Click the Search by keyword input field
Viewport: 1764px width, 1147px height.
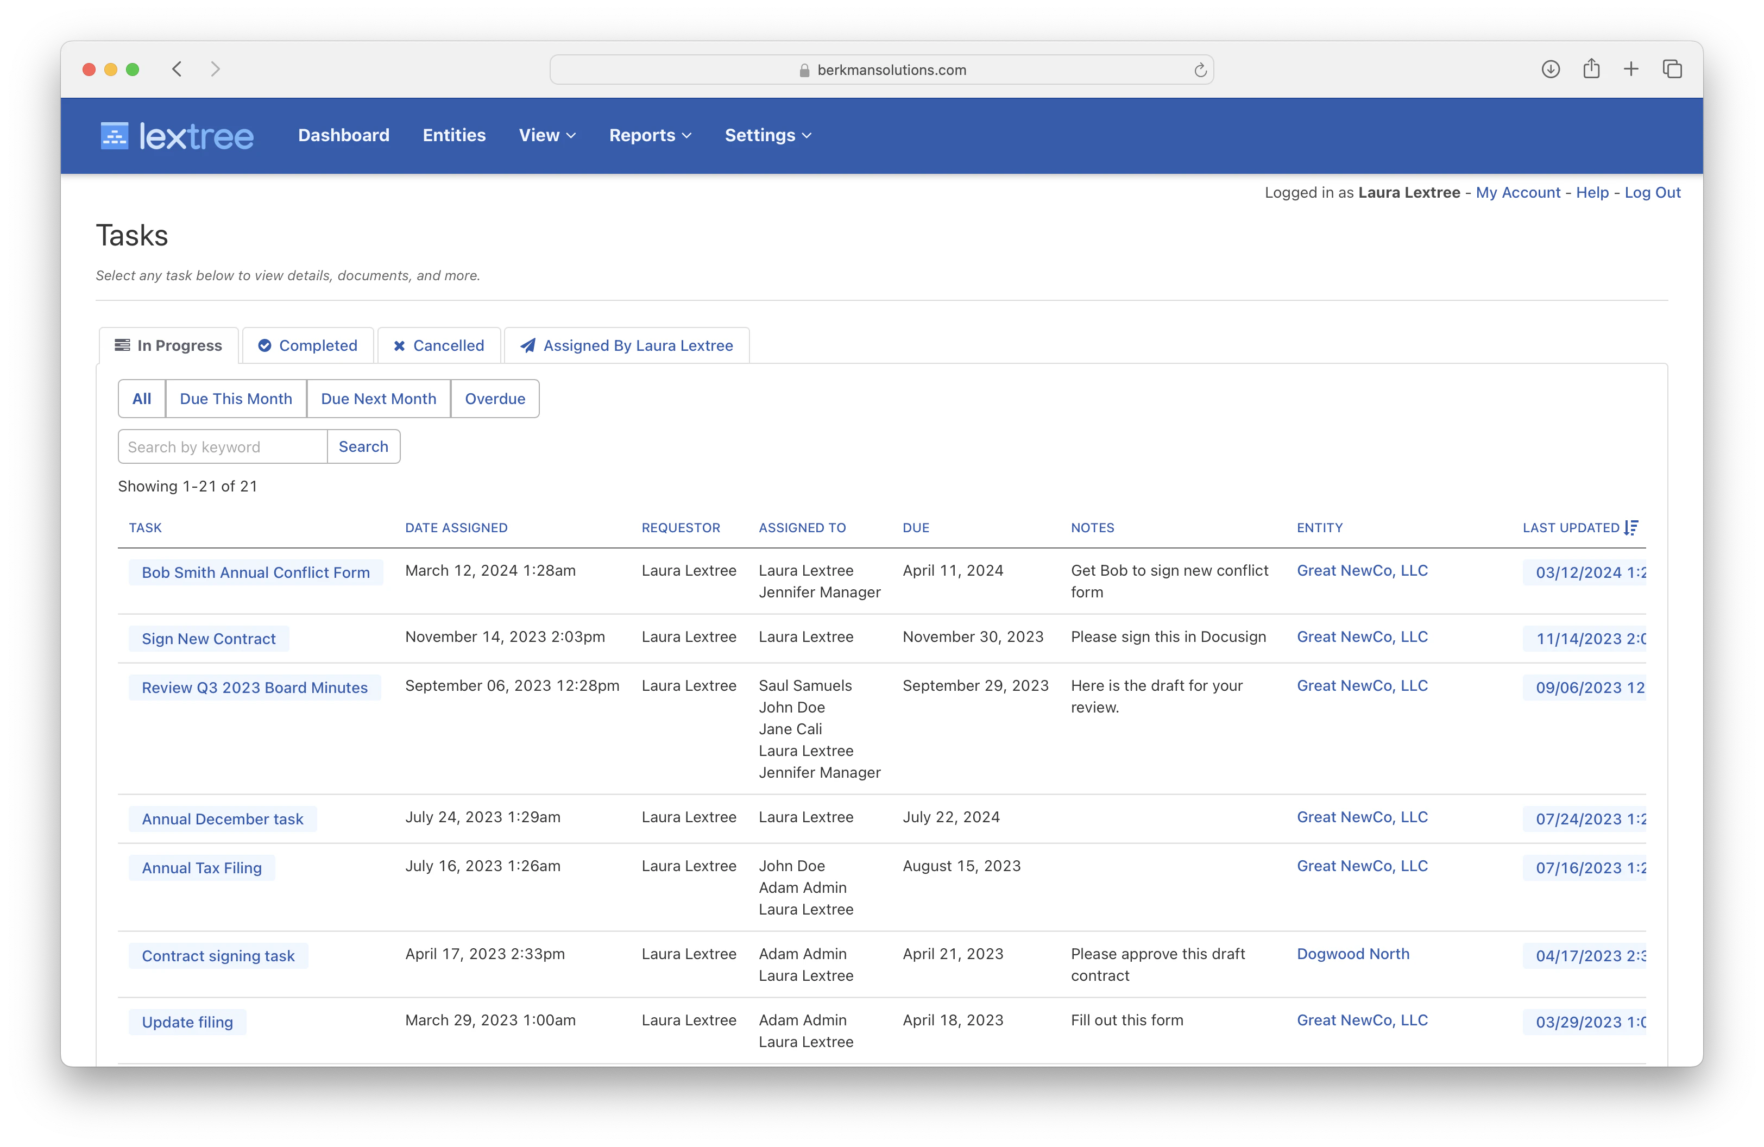221,446
